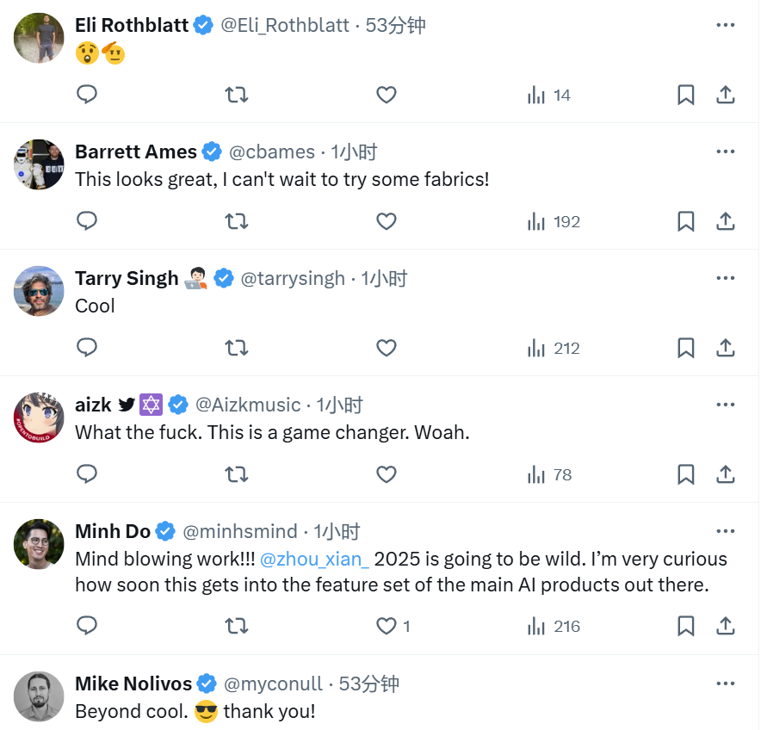Like aizk's game changer tweet
This screenshot has width=761, height=730.
pyautogui.click(x=387, y=474)
